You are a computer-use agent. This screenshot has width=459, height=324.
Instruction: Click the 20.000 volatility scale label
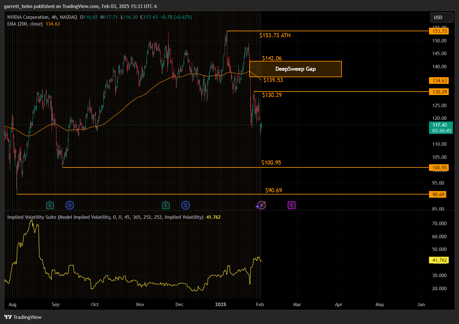coord(439,289)
